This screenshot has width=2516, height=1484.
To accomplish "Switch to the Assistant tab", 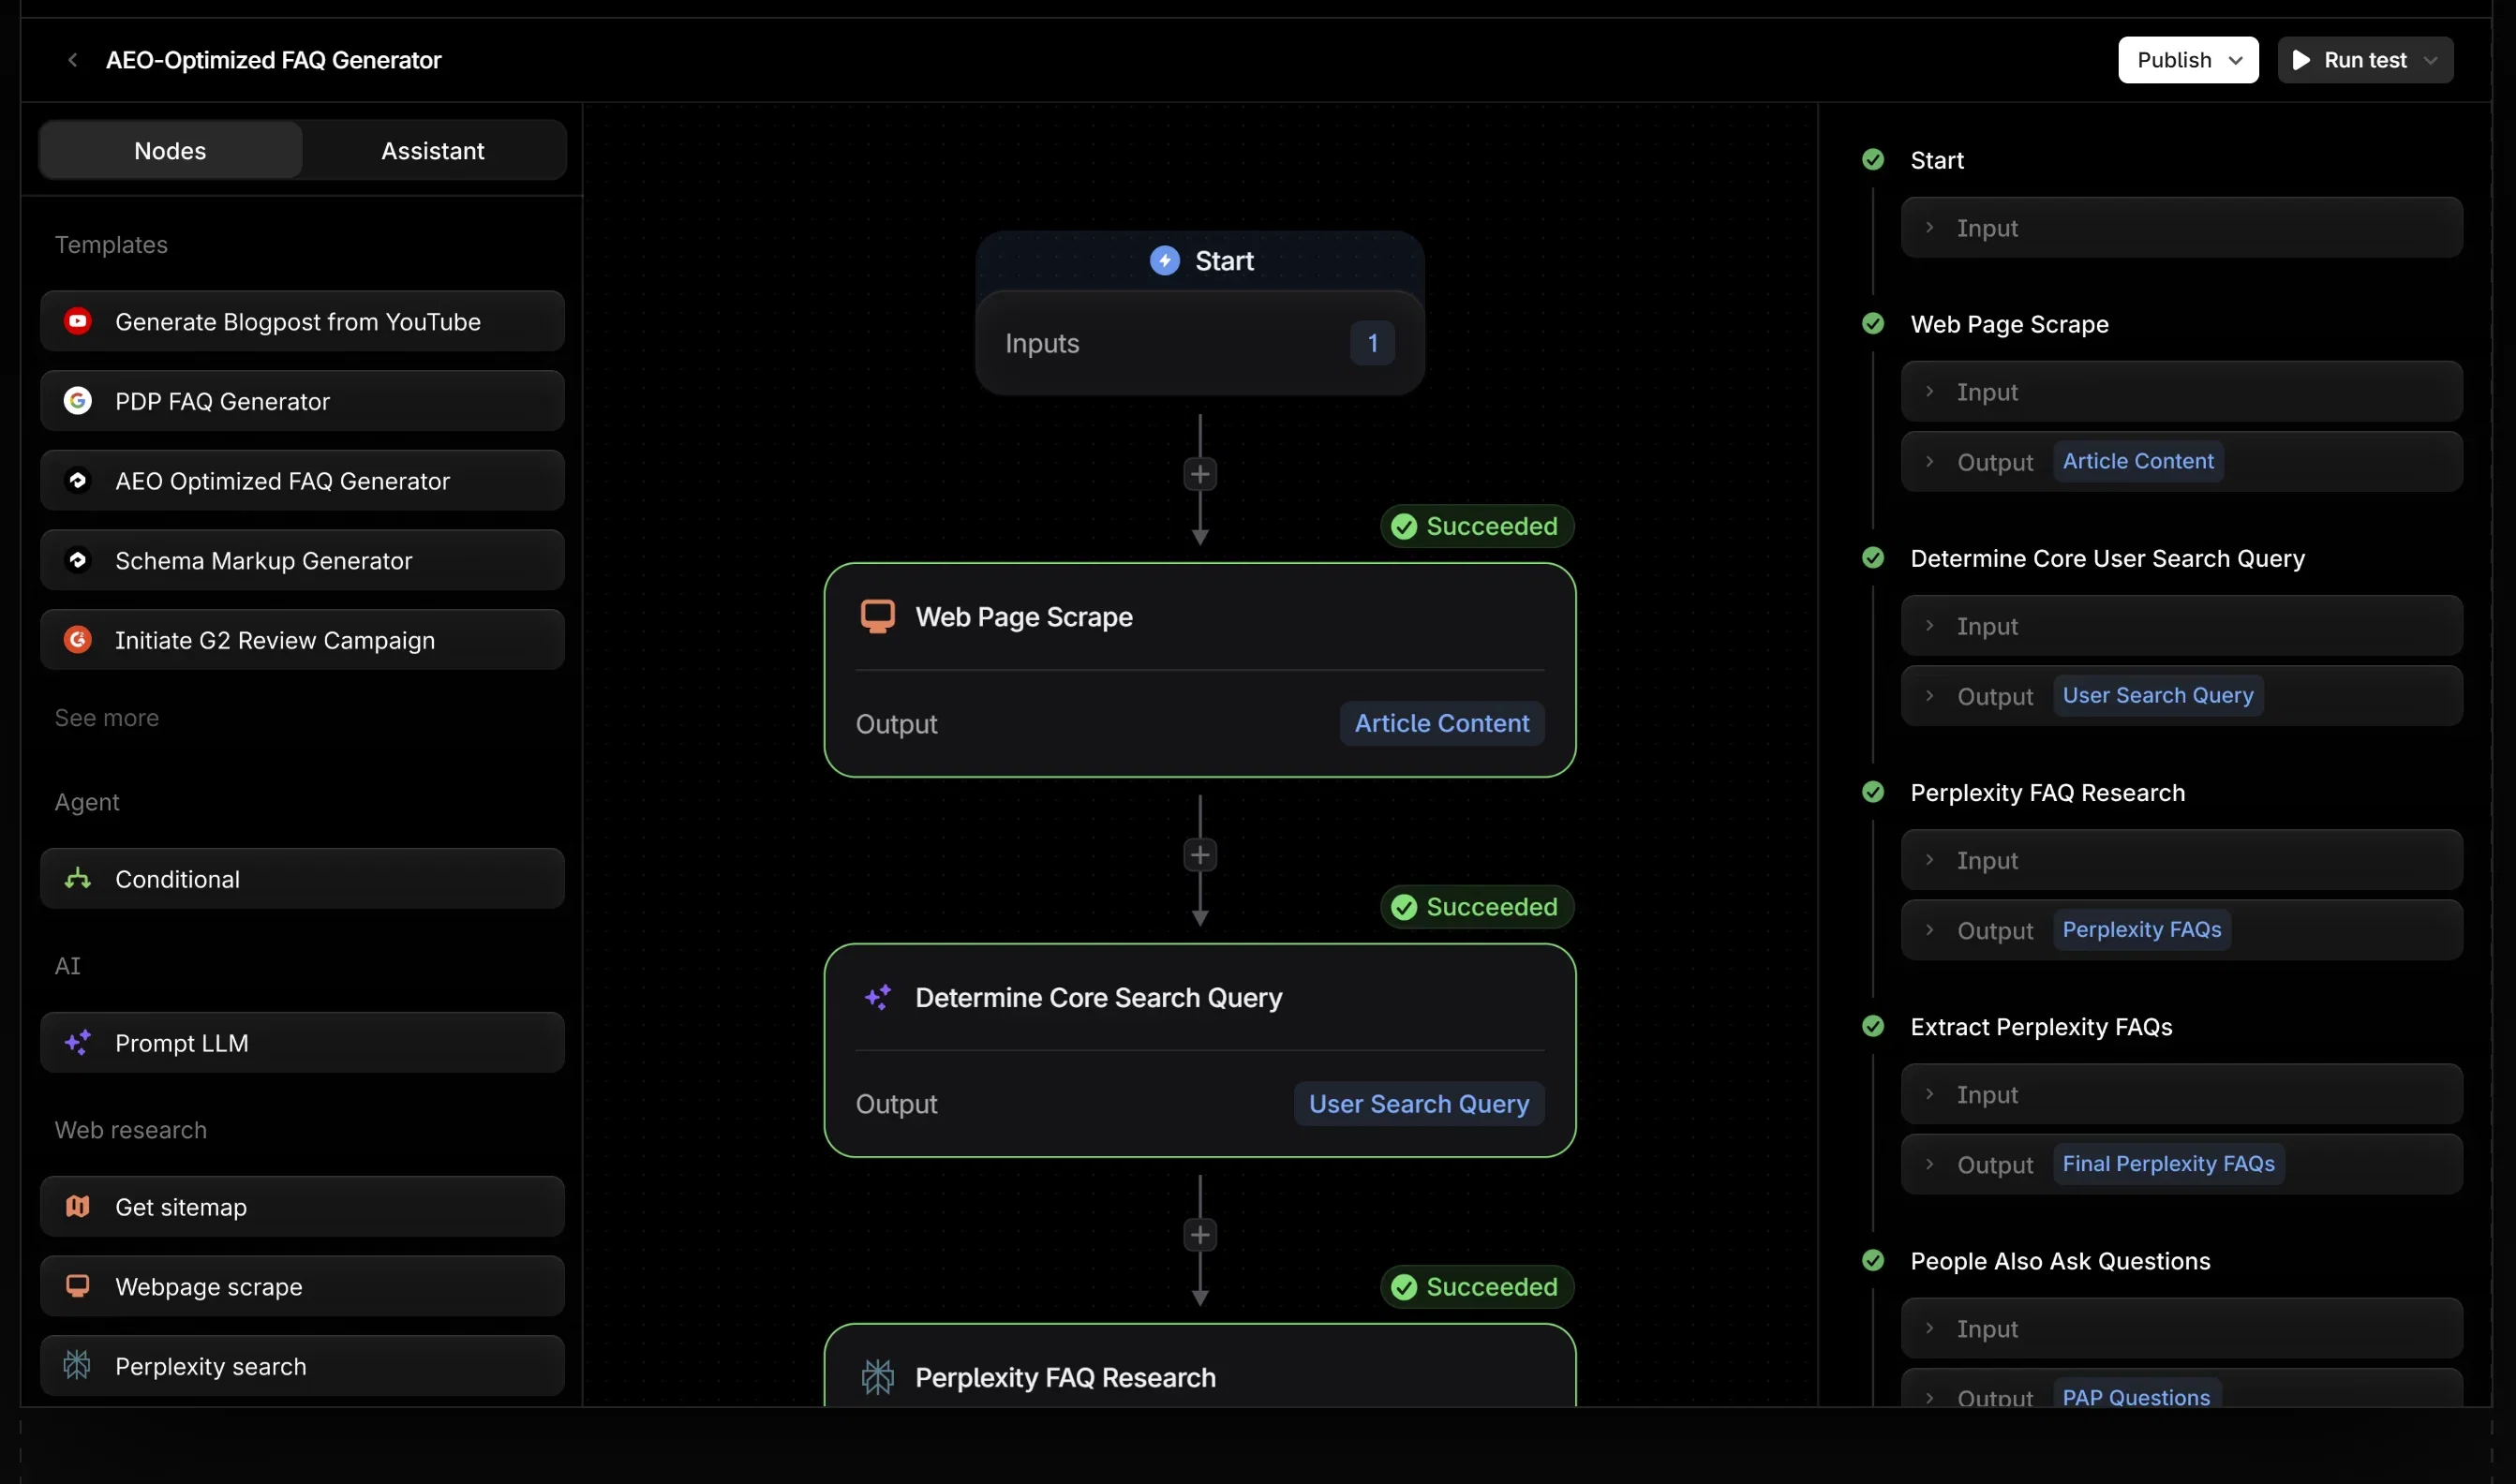I will tap(433, 150).
